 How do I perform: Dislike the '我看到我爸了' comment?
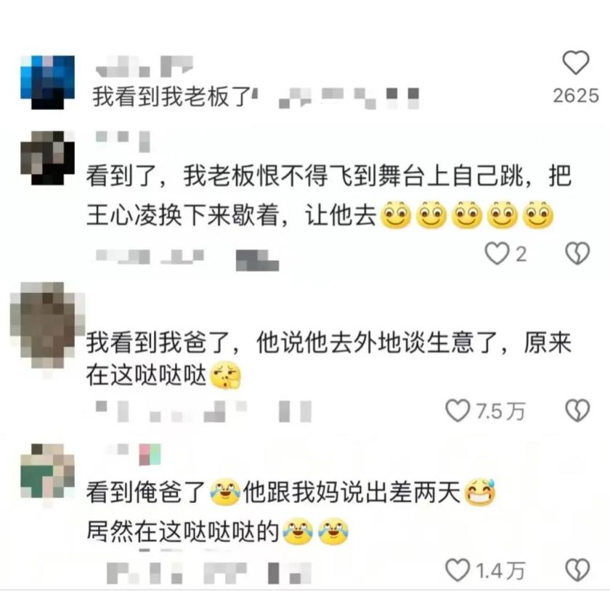point(577,410)
